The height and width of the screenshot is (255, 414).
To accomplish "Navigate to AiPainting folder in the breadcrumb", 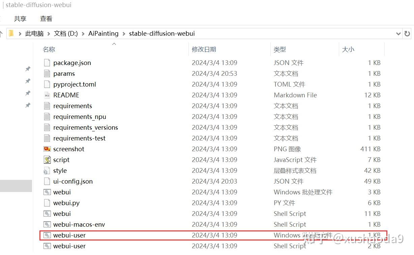I will click(x=103, y=34).
